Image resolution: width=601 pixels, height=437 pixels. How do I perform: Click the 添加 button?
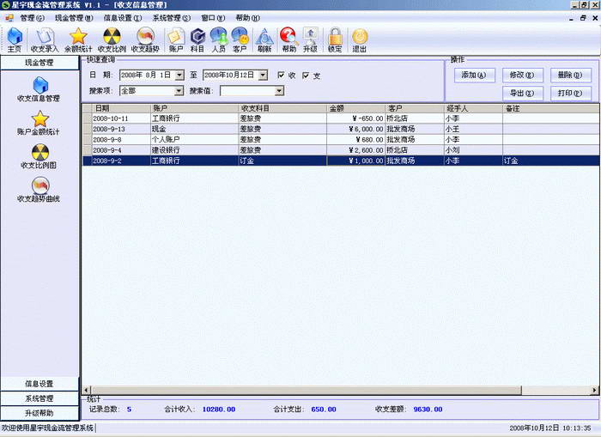click(475, 76)
